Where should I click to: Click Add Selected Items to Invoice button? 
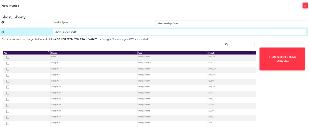pos(282,59)
